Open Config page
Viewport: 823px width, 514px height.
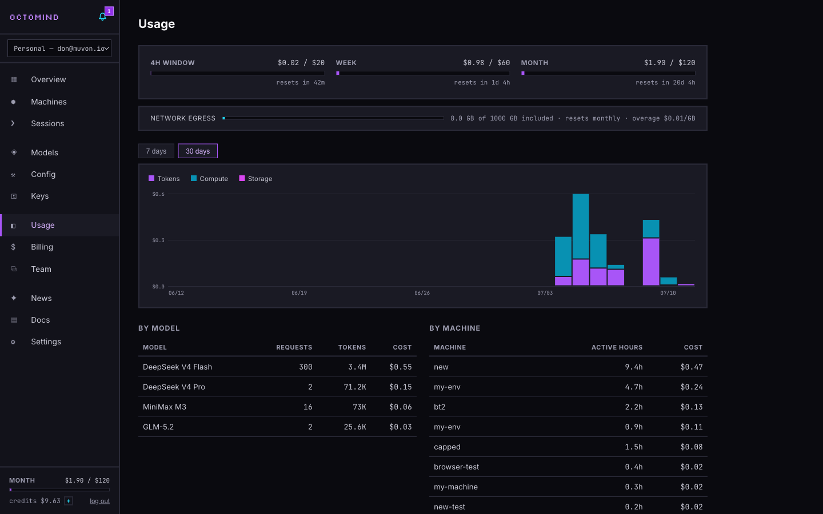pos(60,174)
